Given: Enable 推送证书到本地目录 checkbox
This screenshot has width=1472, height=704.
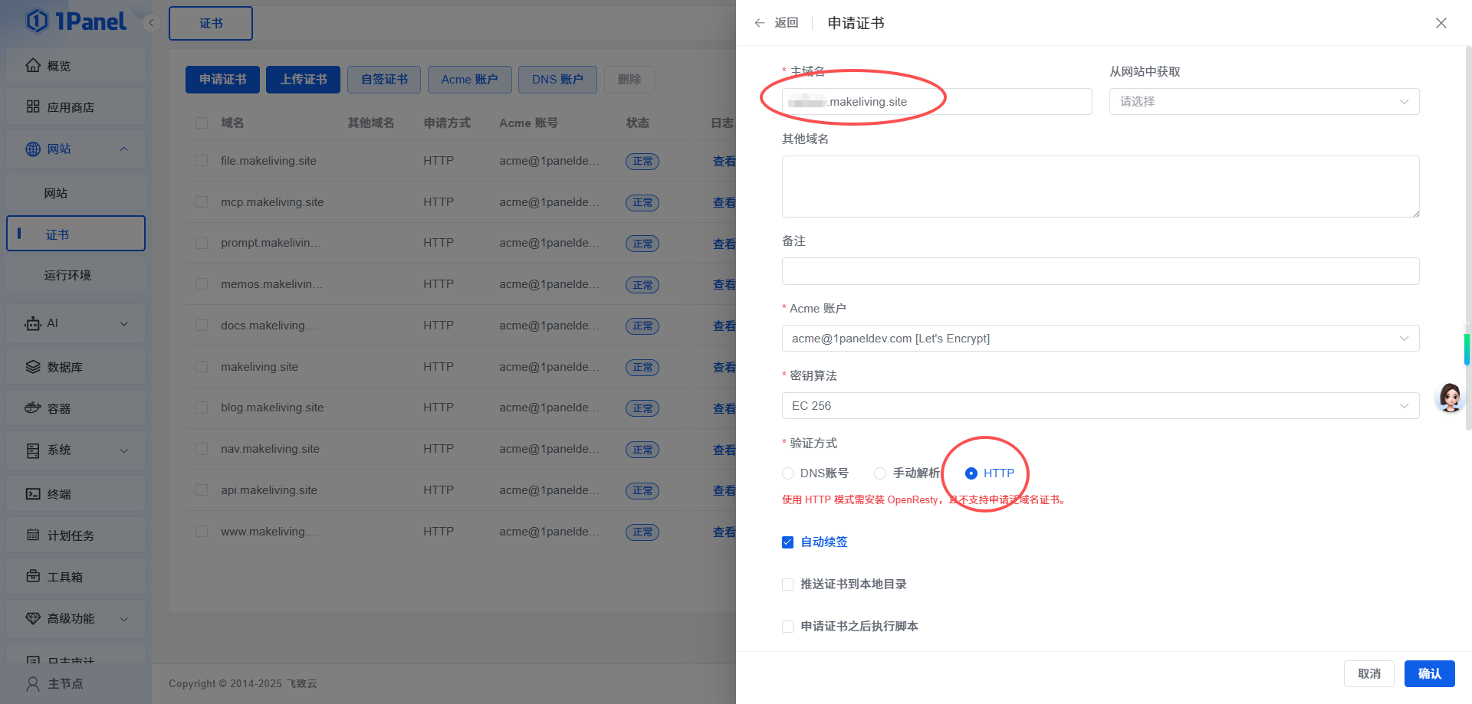Looking at the screenshot, I should 787,584.
